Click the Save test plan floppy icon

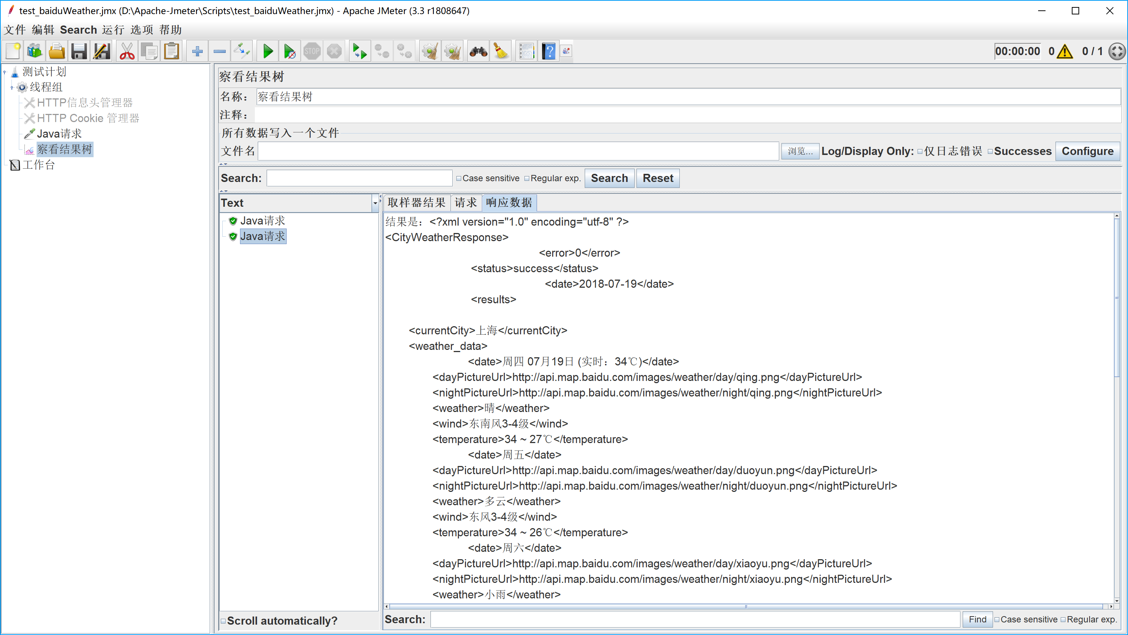79,51
